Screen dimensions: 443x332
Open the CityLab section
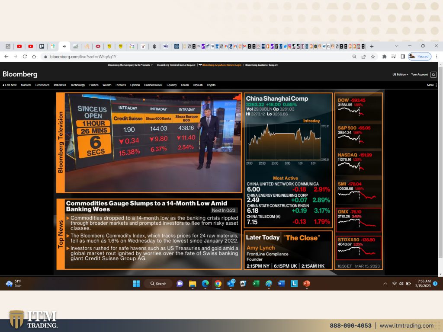click(198, 85)
